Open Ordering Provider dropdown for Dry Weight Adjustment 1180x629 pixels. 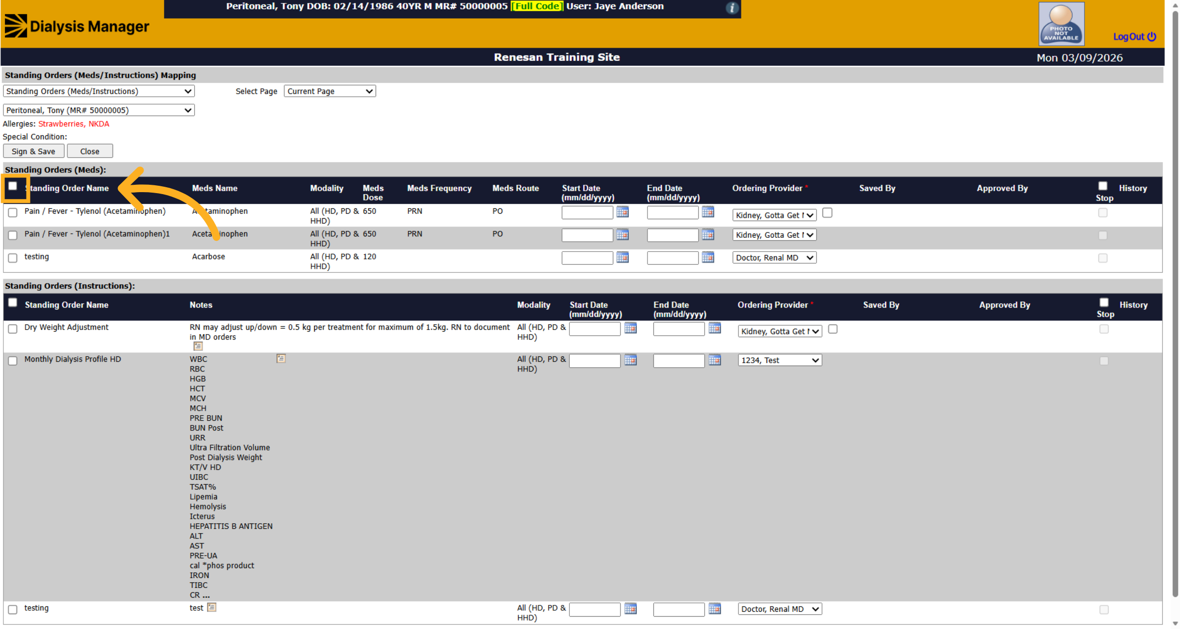(x=780, y=331)
